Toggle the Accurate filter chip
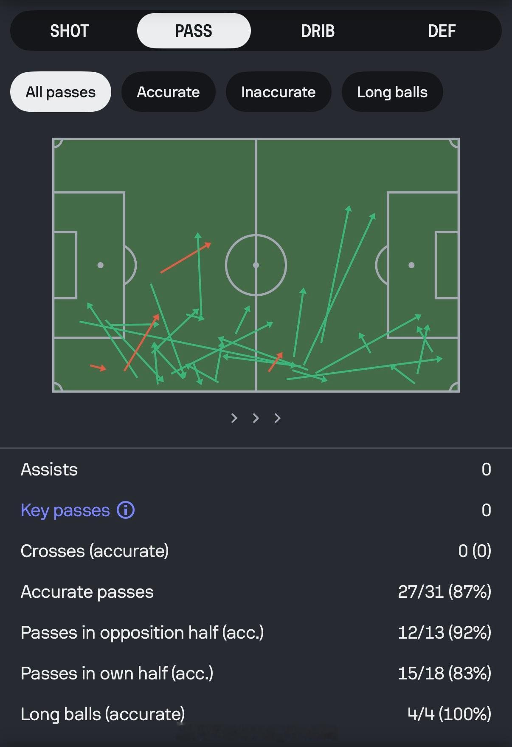Screen dimensions: 512x747 (x=168, y=92)
